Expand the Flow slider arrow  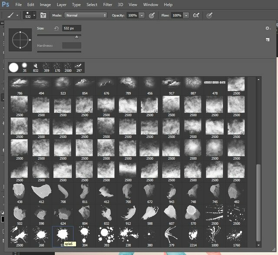coord(186,16)
